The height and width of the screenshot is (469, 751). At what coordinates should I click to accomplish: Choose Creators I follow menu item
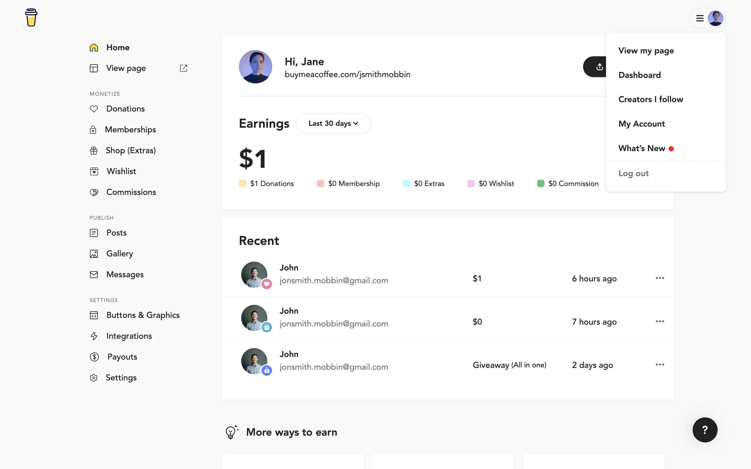[650, 99]
